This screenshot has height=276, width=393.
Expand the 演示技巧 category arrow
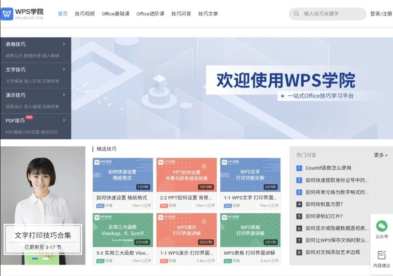(x=64, y=95)
